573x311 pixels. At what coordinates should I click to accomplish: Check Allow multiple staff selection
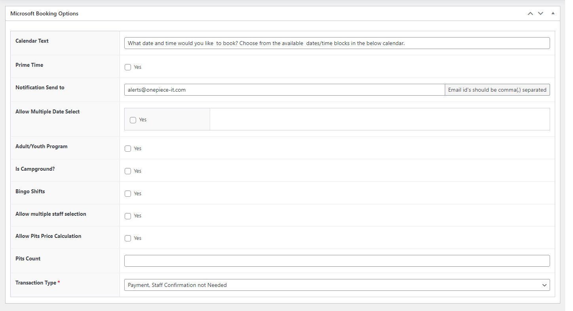point(128,216)
